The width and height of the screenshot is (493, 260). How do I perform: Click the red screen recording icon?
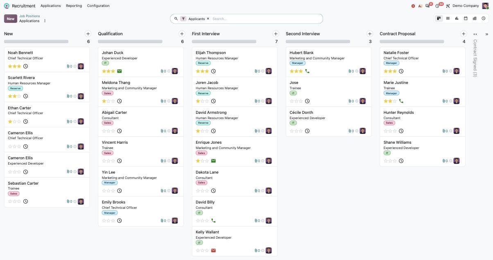(413, 6)
